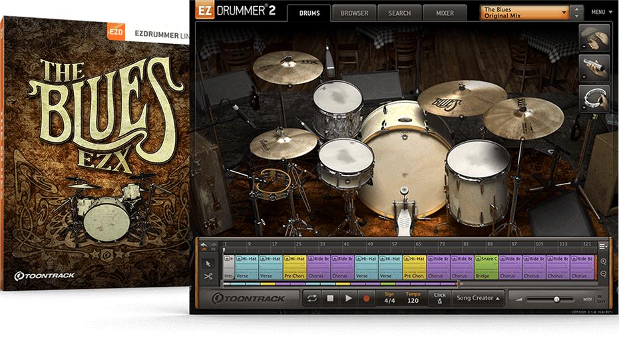
Task: Open the shaker percussion slot
Action: click(x=594, y=67)
